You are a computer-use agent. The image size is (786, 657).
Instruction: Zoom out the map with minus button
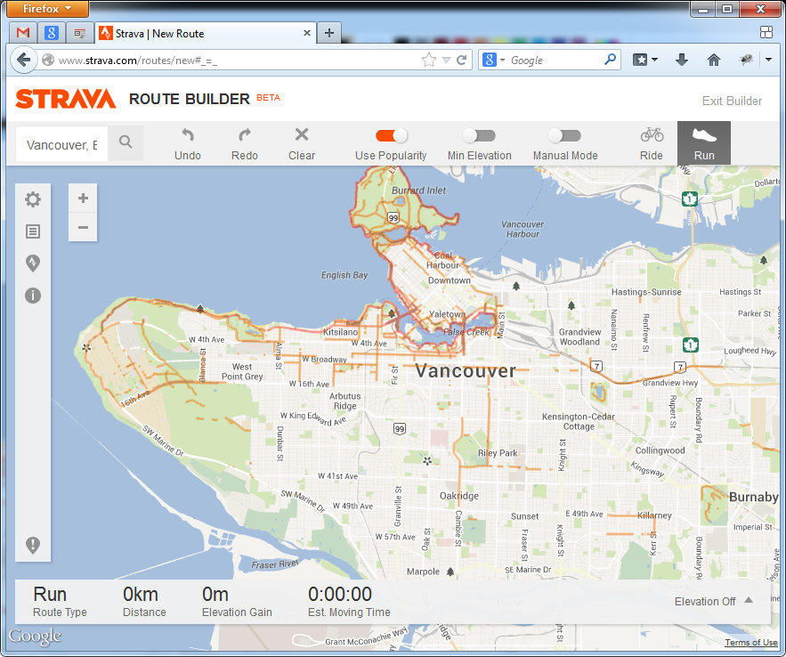[x=83, y=228]
